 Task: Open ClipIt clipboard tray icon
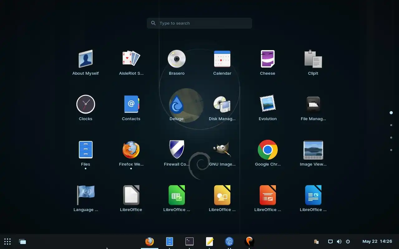316,242
